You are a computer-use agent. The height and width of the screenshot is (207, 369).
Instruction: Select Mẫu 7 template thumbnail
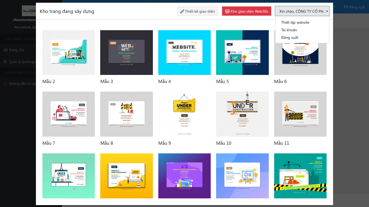pos(69,114)
